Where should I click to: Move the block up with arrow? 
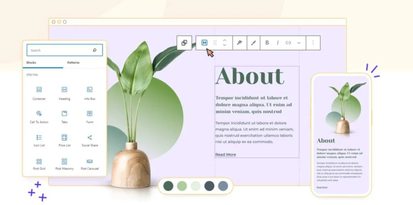[225, 40]
